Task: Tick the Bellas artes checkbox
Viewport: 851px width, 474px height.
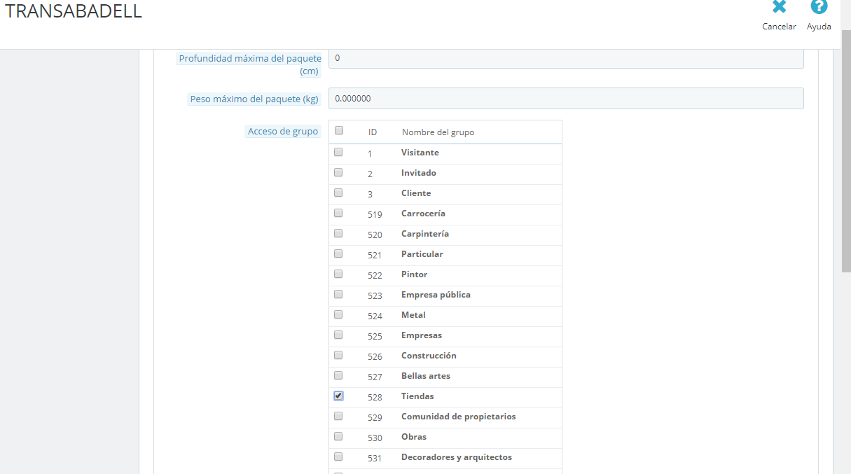Action: pos(339,375)
